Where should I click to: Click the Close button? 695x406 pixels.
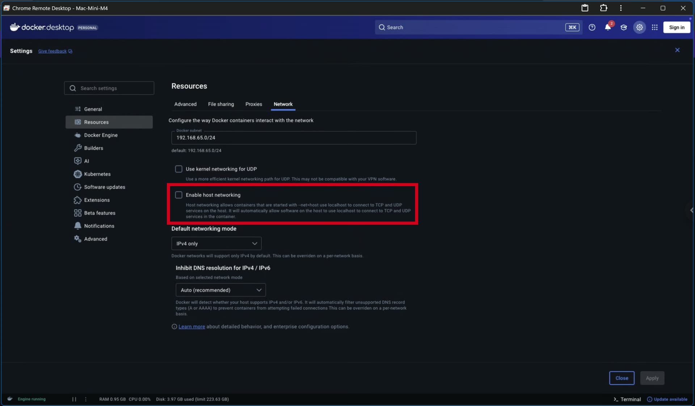pos(622,378)
